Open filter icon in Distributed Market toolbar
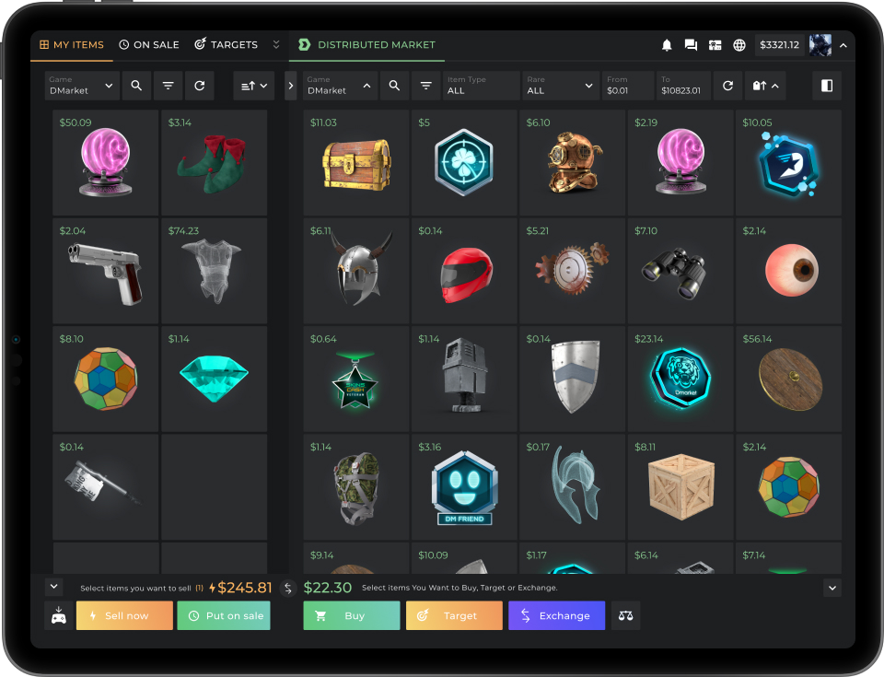This screenshot has width=884, height=677. coord(425,86)
